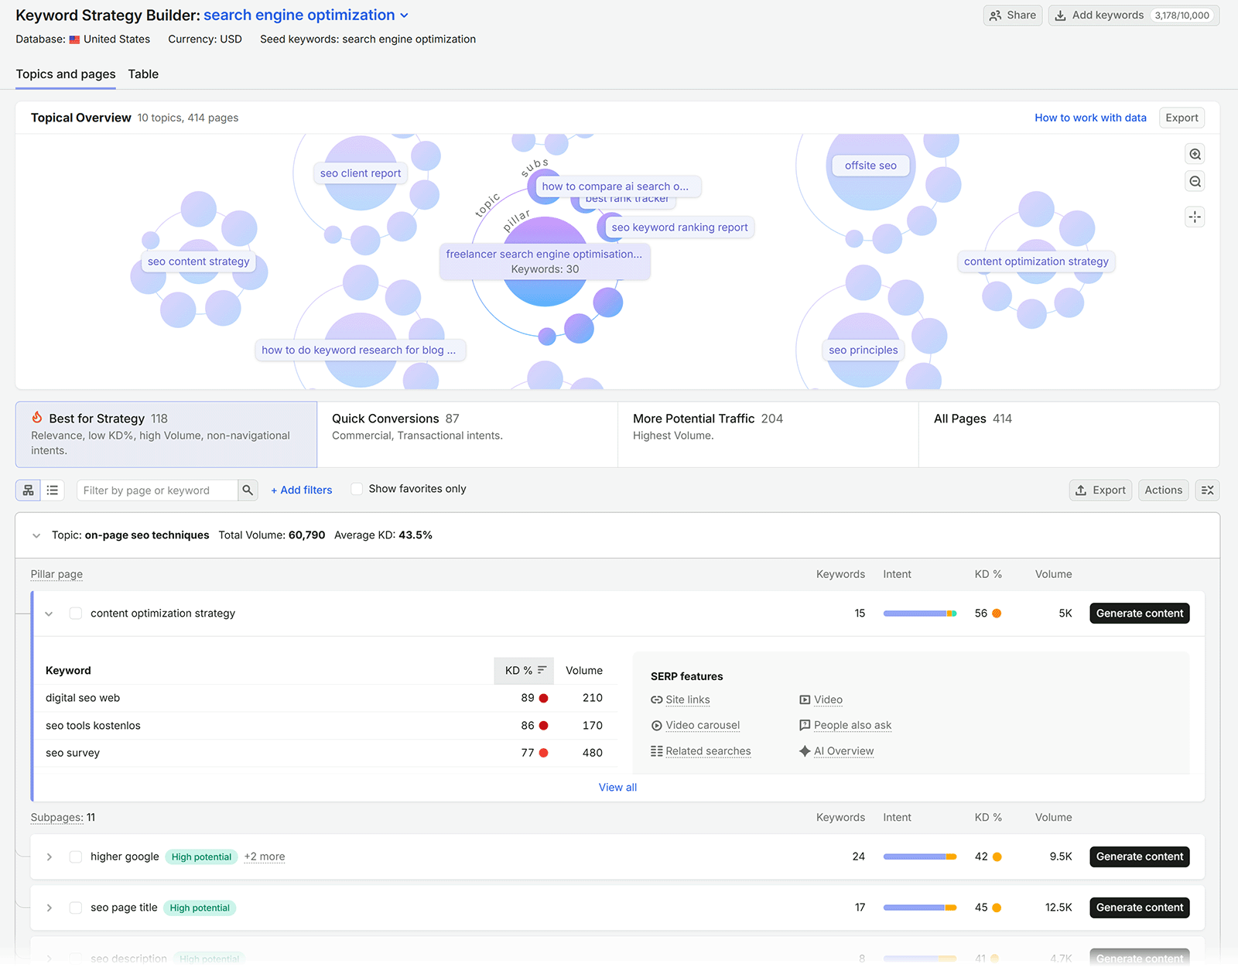
Task: Click intent bar for seo page title
Action: [920, 908]
